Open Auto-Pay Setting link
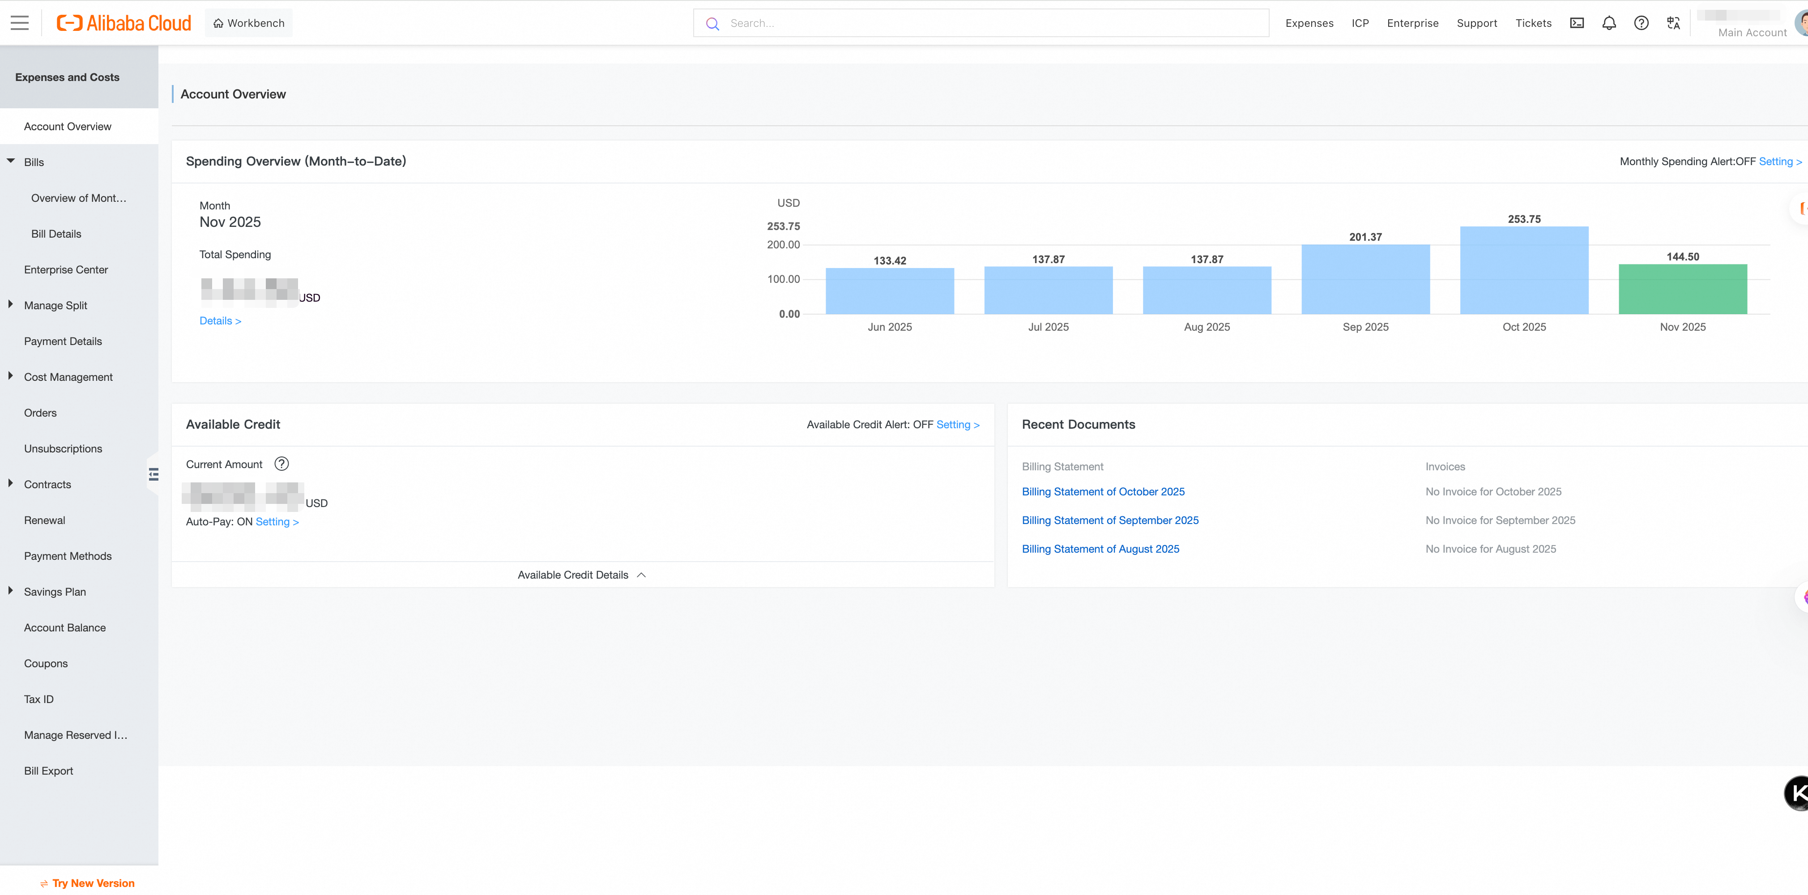This screenshot has width=1808, height=895. (277, 521)
